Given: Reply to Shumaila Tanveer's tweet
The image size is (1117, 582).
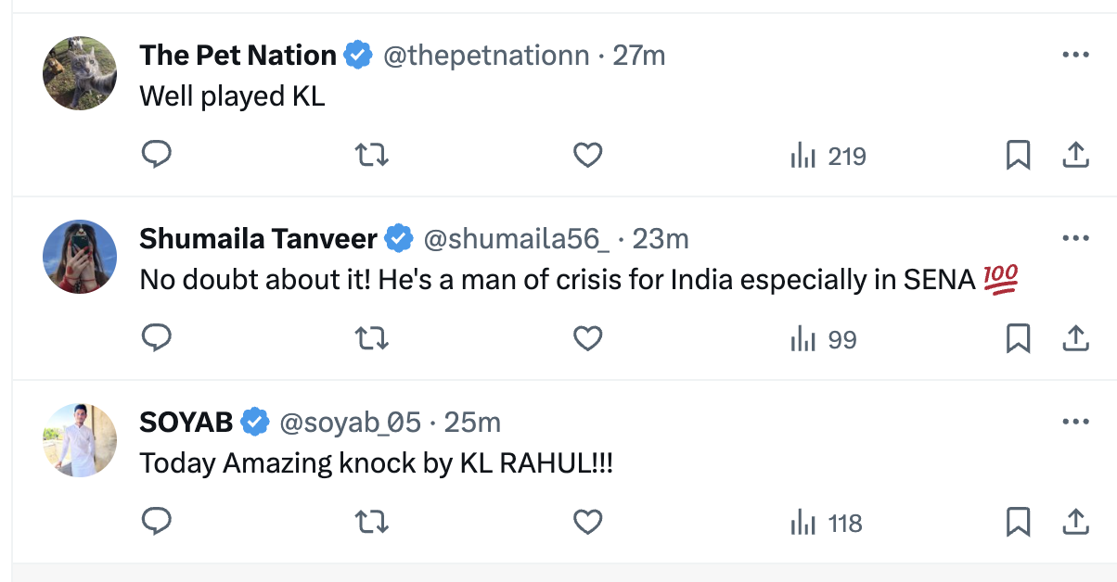Looking at the screenshot, I should click(x=157, y=339).
